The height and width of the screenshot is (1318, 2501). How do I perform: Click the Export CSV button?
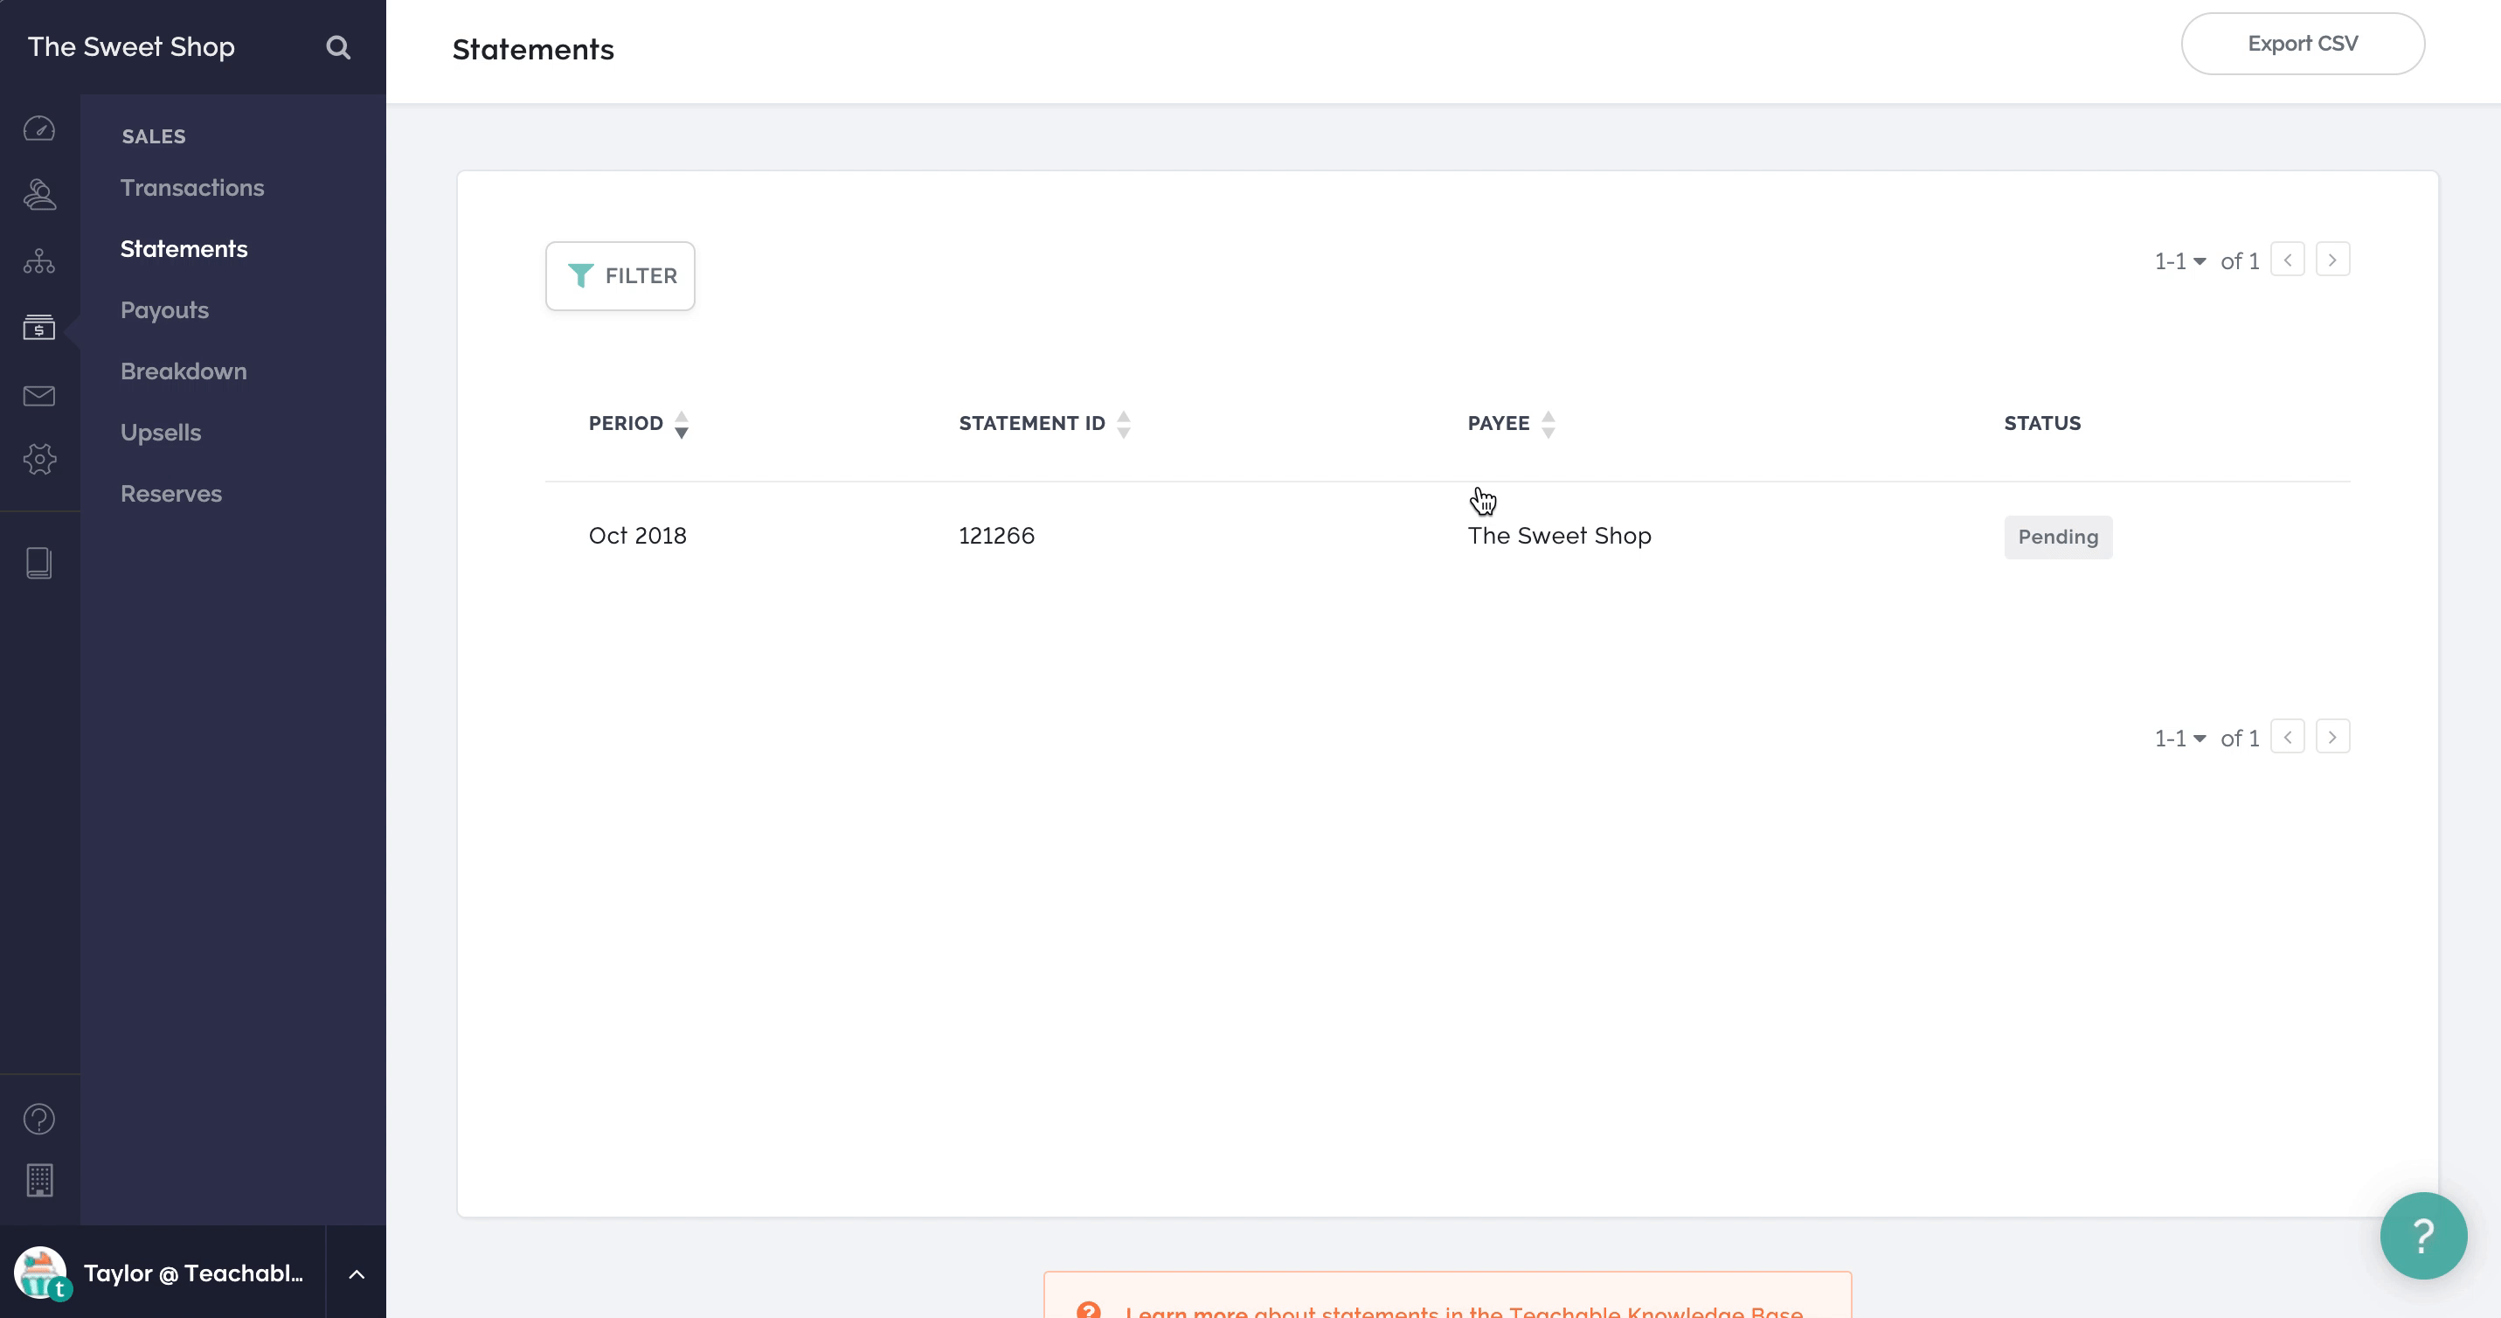pos(2302,44)
